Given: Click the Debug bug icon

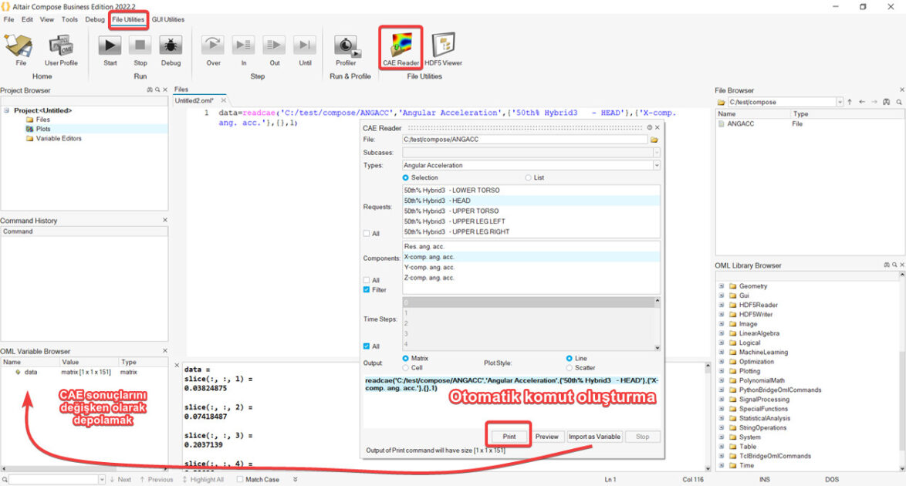Looking at the screenshot, I should click(171, 47).
